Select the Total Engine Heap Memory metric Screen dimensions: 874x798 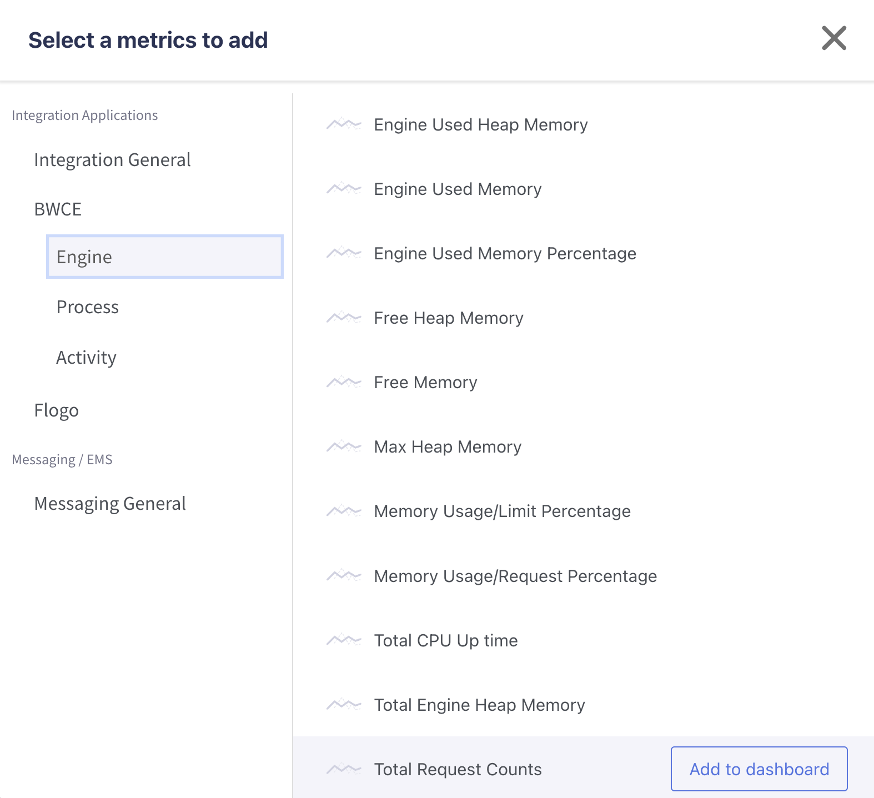pyautogui.click(x=479, y=705)
